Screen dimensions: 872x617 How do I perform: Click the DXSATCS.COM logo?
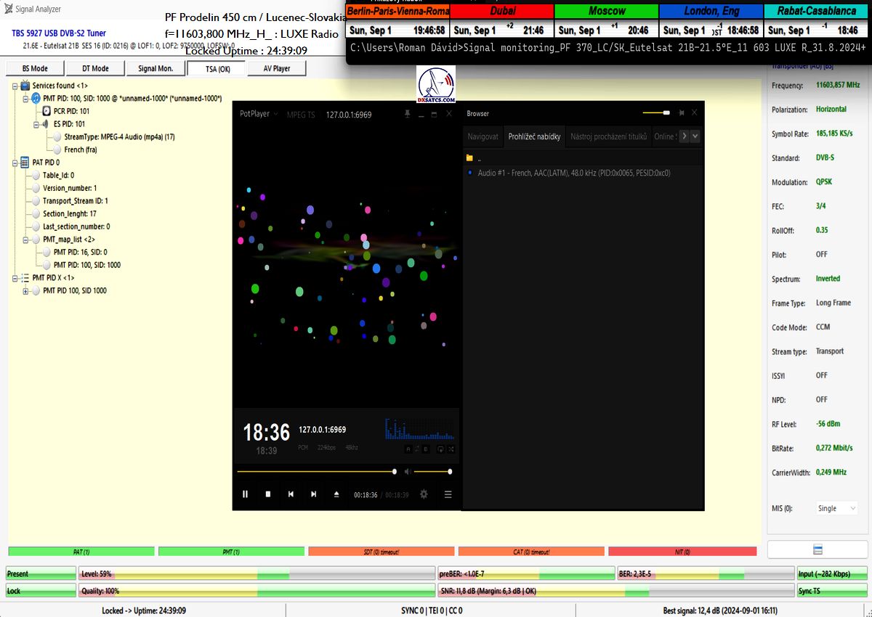point(436,85)
